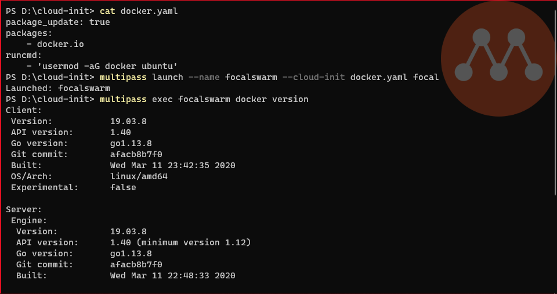
Task: Select the package_update: true line
Action: pos(57,22)
